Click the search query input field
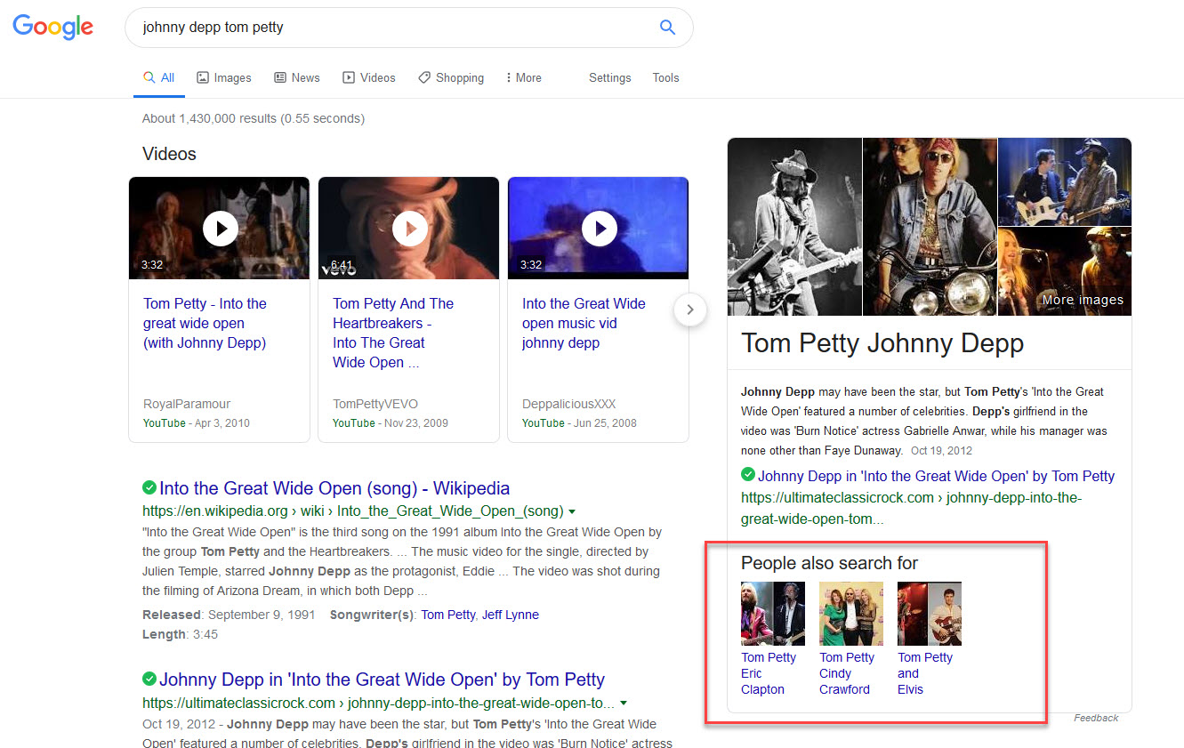 391,28
